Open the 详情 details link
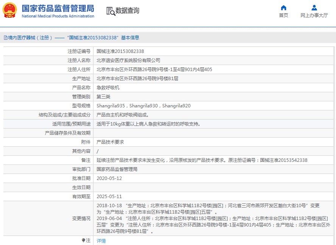This screenshot has height=245, width=336. click(x=101, y=241)
